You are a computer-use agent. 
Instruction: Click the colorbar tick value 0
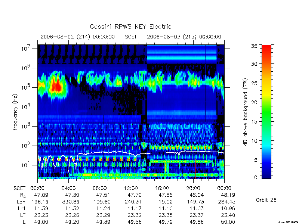tap(256, 178)
